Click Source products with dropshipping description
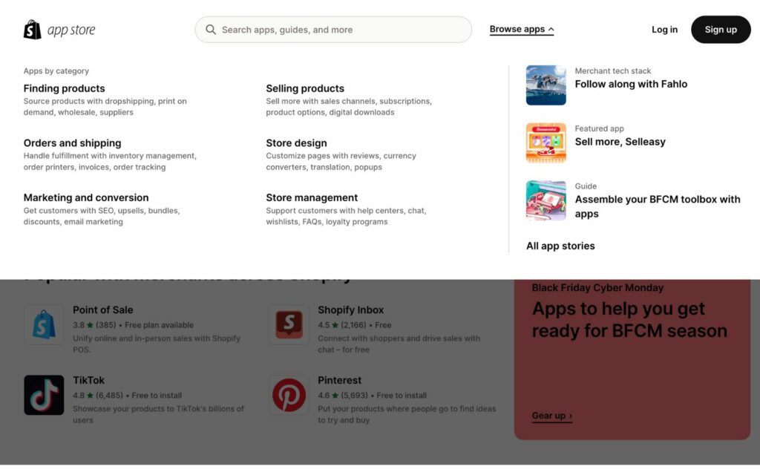Screen dimensions: 760x475 105,107
